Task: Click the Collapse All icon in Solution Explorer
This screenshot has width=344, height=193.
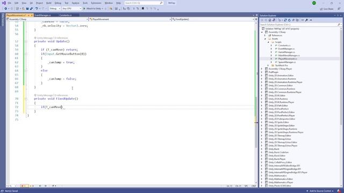Action: (x=293, y=20)
